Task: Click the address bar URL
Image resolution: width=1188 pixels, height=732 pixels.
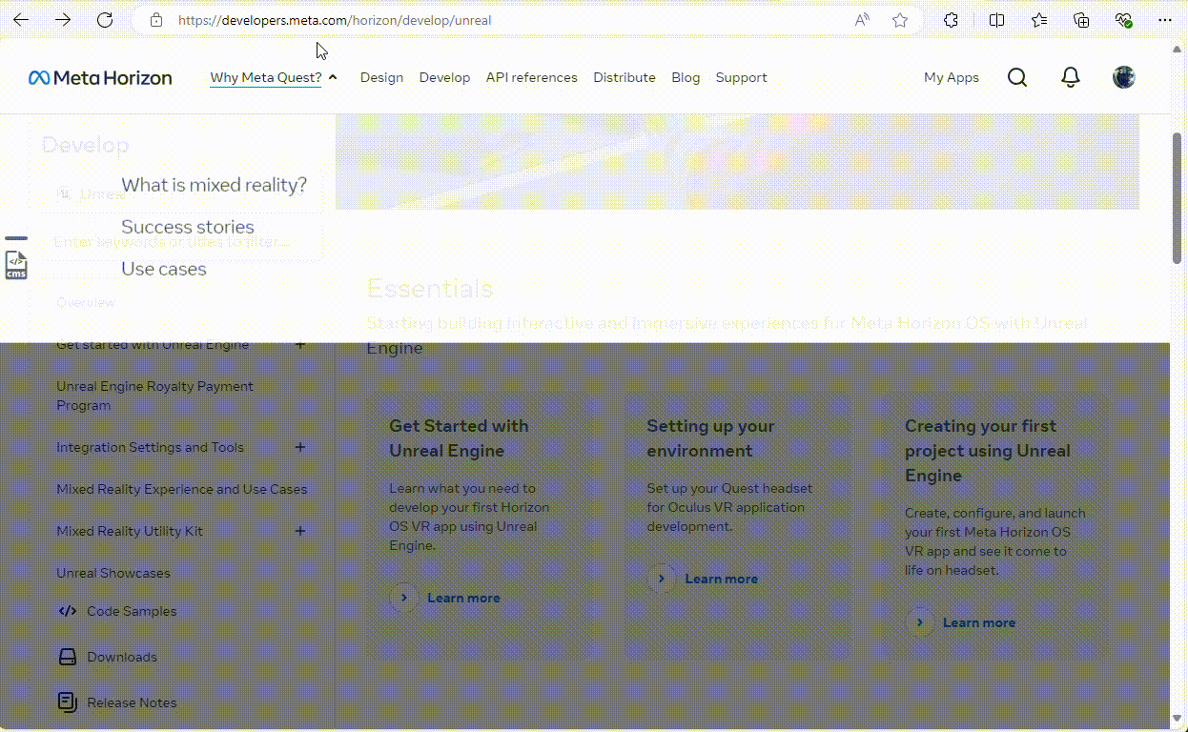Action: tap(335, 20)
